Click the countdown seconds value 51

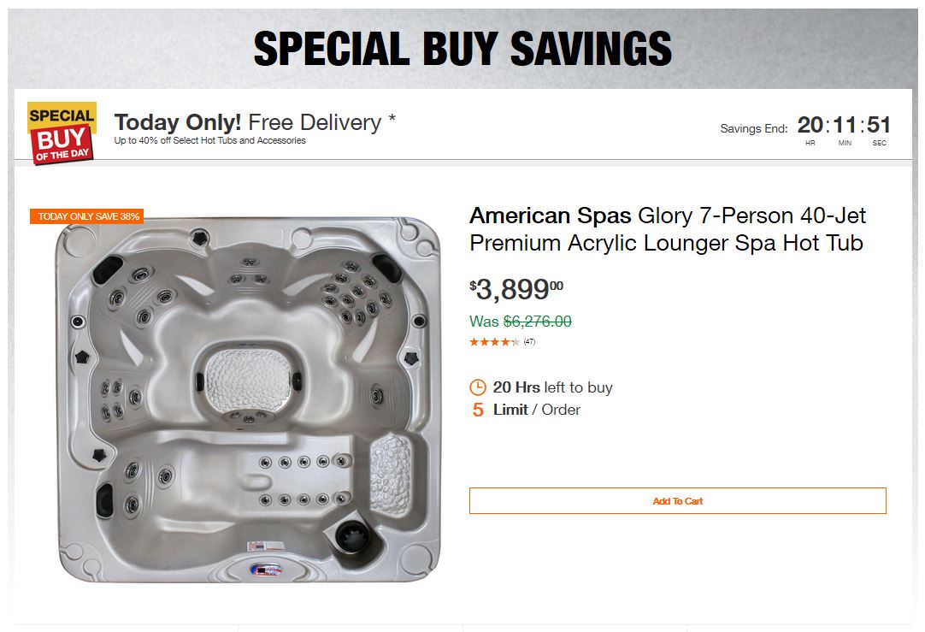click(x=879, y=125)
